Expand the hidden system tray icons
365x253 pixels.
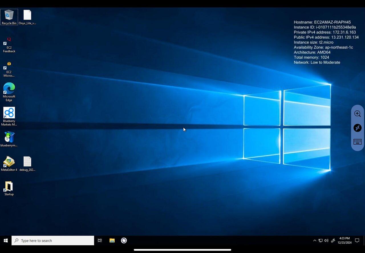[315, 240]
